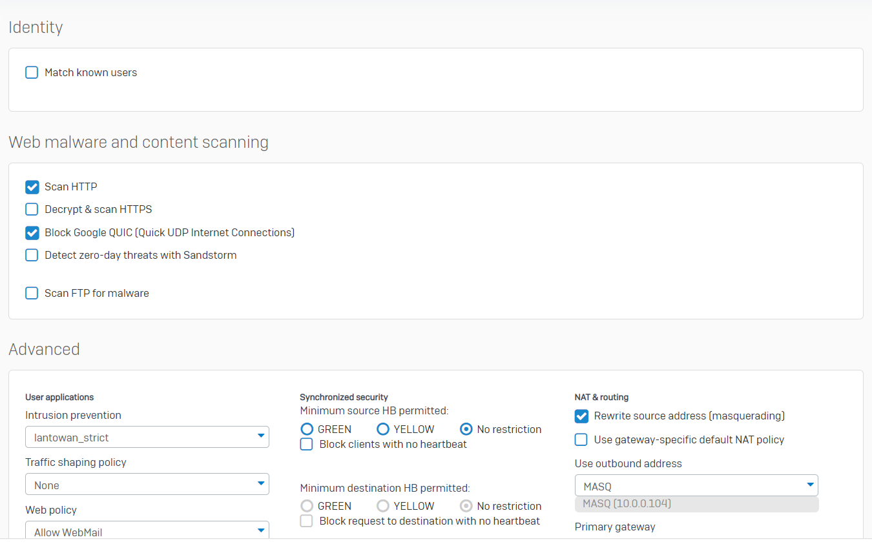Click the MASQ (10.0.0.104) entry
The image size is (872, 544).
(x=696, y=504)
